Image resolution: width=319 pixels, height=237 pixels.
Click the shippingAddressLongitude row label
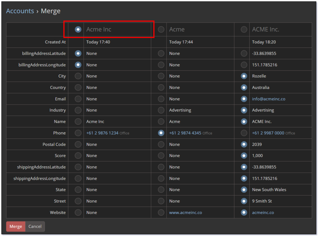(x=40, y=178)
